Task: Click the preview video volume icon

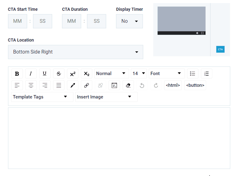Action: (x=197, y=33)
